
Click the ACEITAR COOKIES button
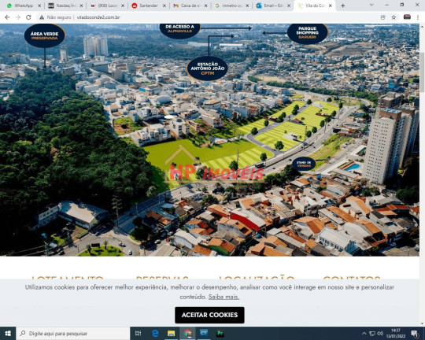coord(209,315)
